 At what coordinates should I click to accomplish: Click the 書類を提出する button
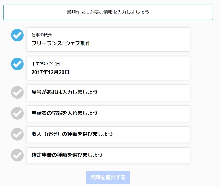108,178
